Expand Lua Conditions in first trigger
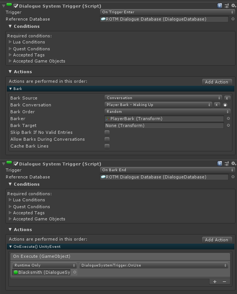The height and width of the screenshot is (294, 237). (x=10, y=42)
